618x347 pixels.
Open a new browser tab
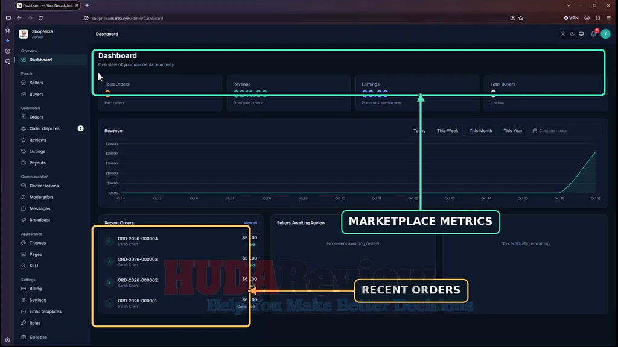[87, 5]
